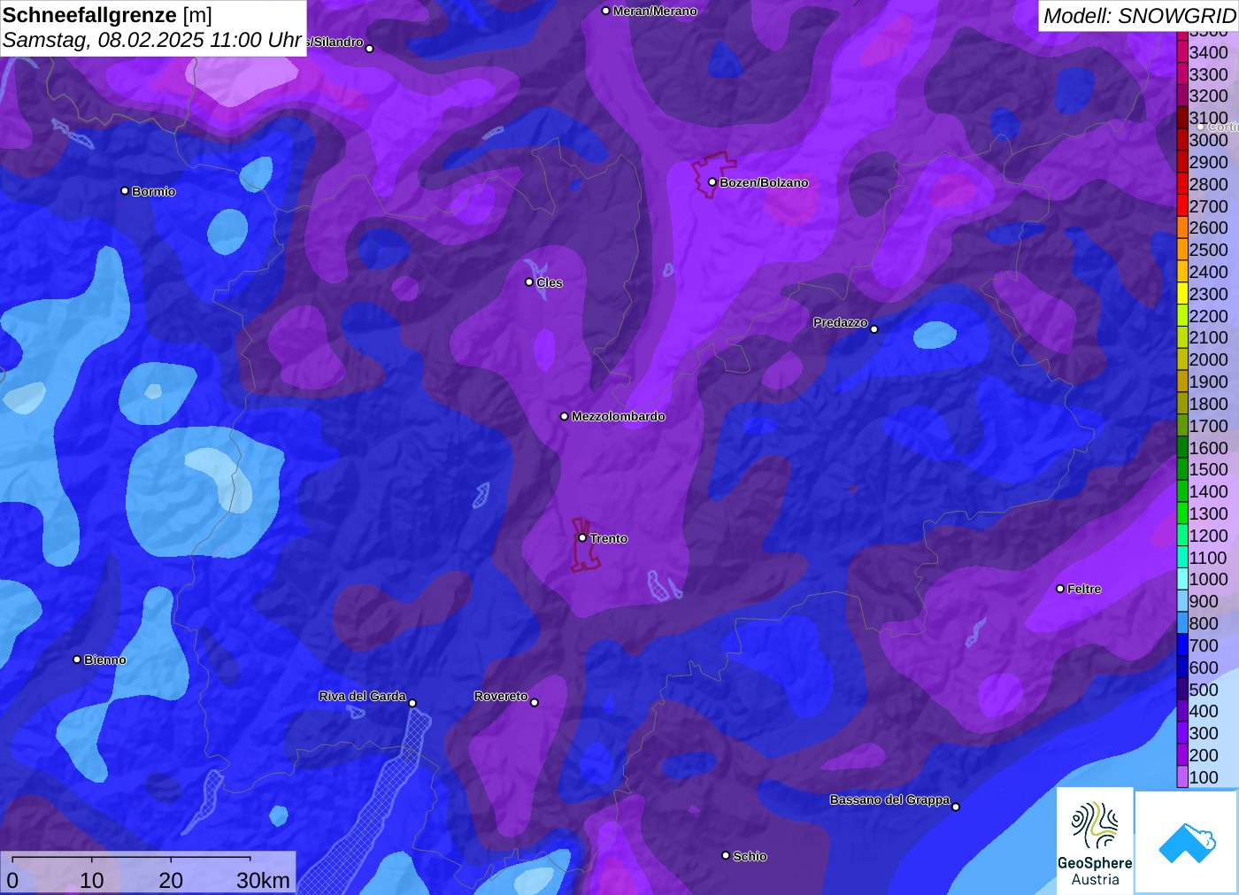Click the "20" scale bar label

(x=171, y=880)
